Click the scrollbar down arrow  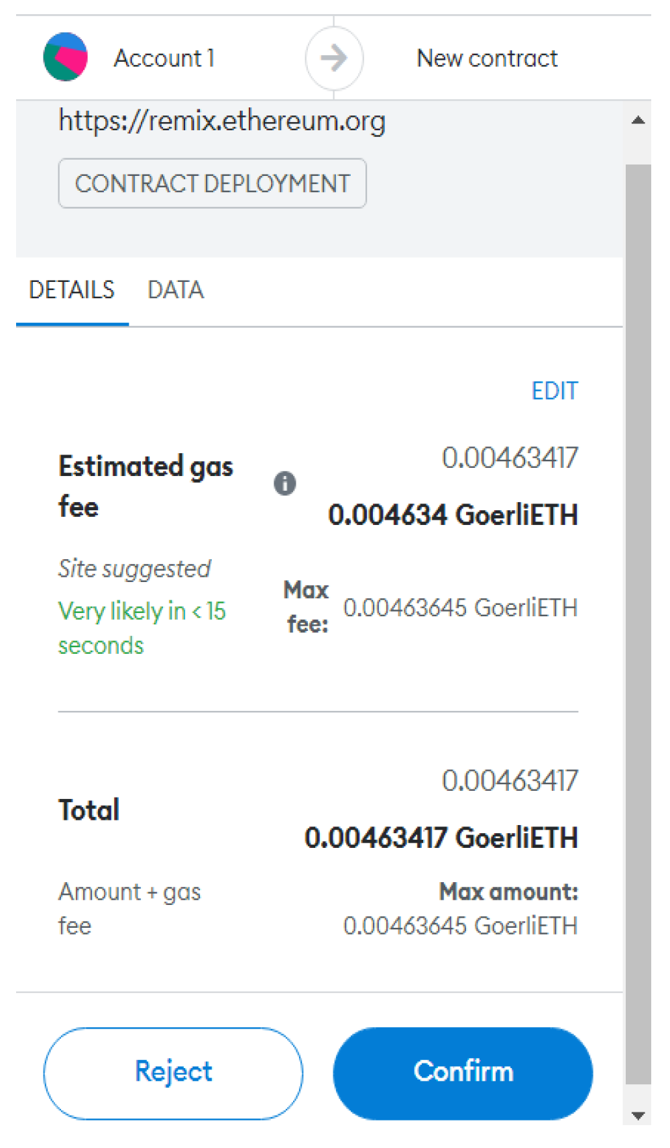tap(638, 1115)
